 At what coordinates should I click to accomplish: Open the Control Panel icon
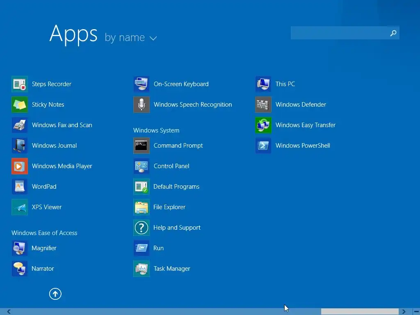142,166
